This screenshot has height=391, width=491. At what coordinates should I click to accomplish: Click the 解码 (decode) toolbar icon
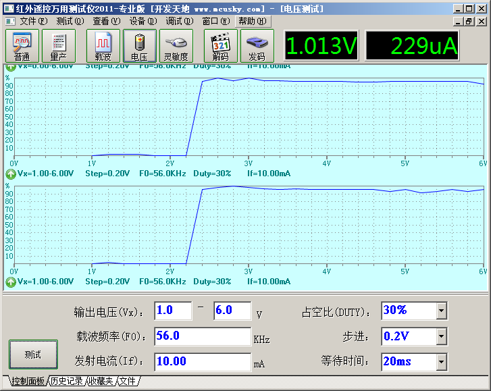pos(221,46)
